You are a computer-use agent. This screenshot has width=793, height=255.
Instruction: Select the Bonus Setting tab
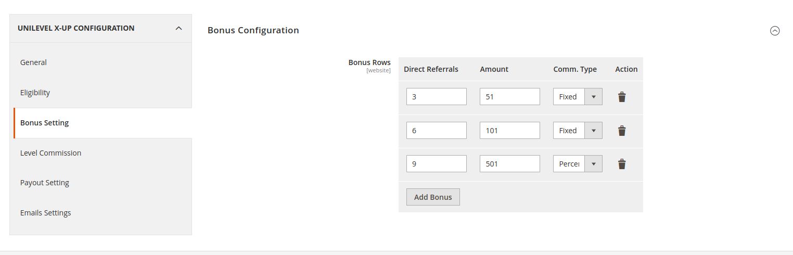point(44,123)
